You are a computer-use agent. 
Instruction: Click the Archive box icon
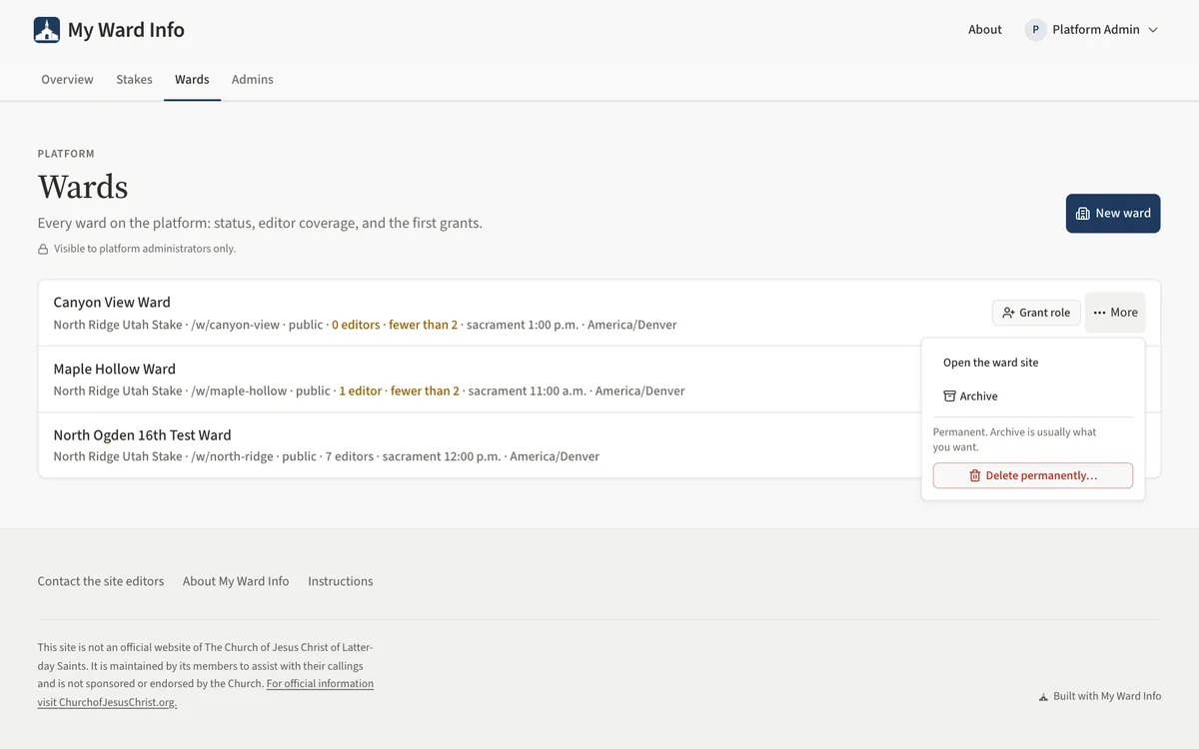pos(949,396)
